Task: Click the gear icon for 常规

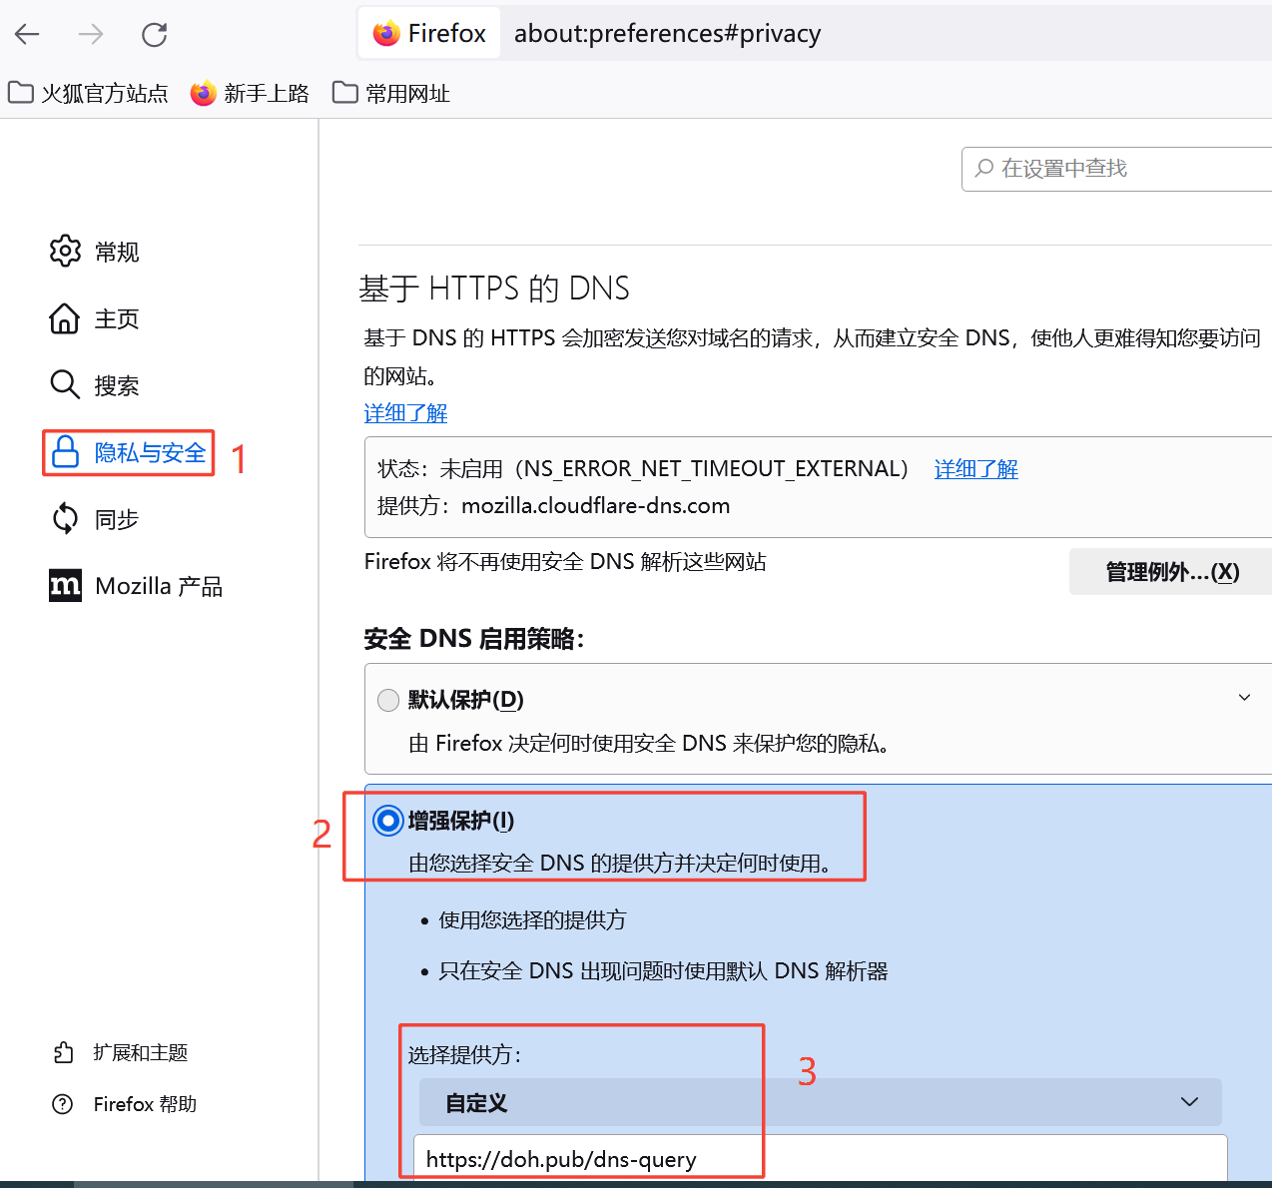Action: coord(65,251)
